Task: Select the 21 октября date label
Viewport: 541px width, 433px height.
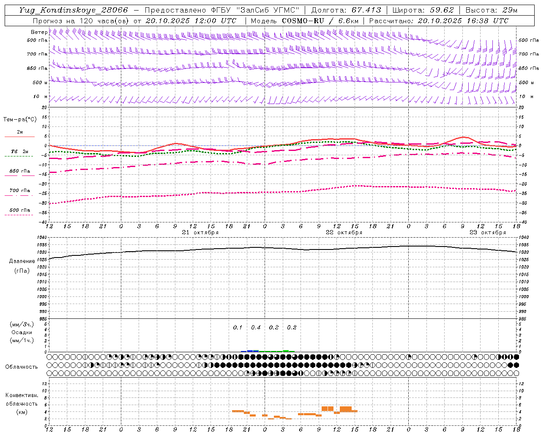Action: coord(200,232)
